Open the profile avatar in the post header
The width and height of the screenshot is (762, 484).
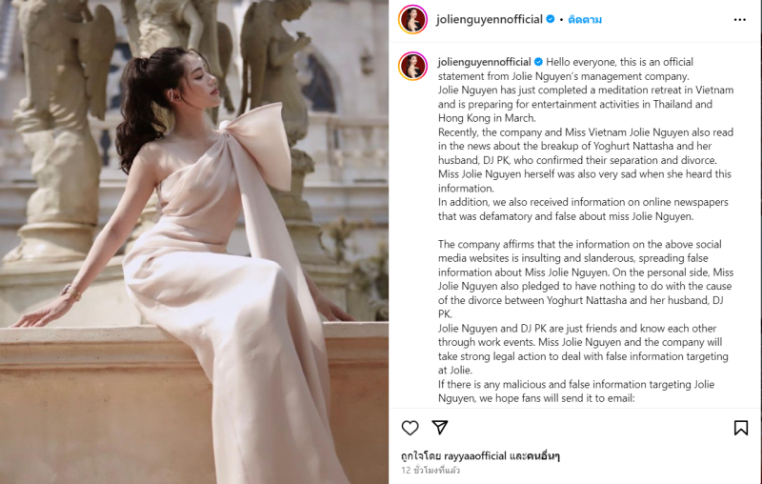[413, 19]
